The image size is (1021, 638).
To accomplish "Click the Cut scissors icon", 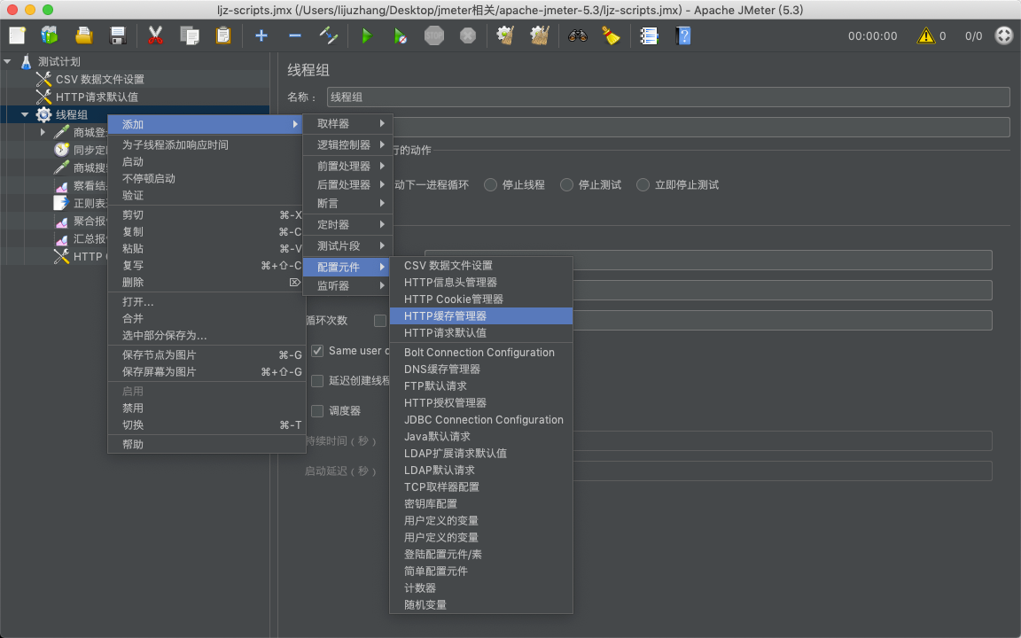I will pyautogui.click(x=155, y=35).
